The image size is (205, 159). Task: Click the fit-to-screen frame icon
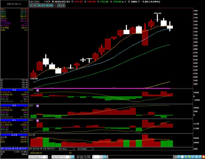pos(196,157)
